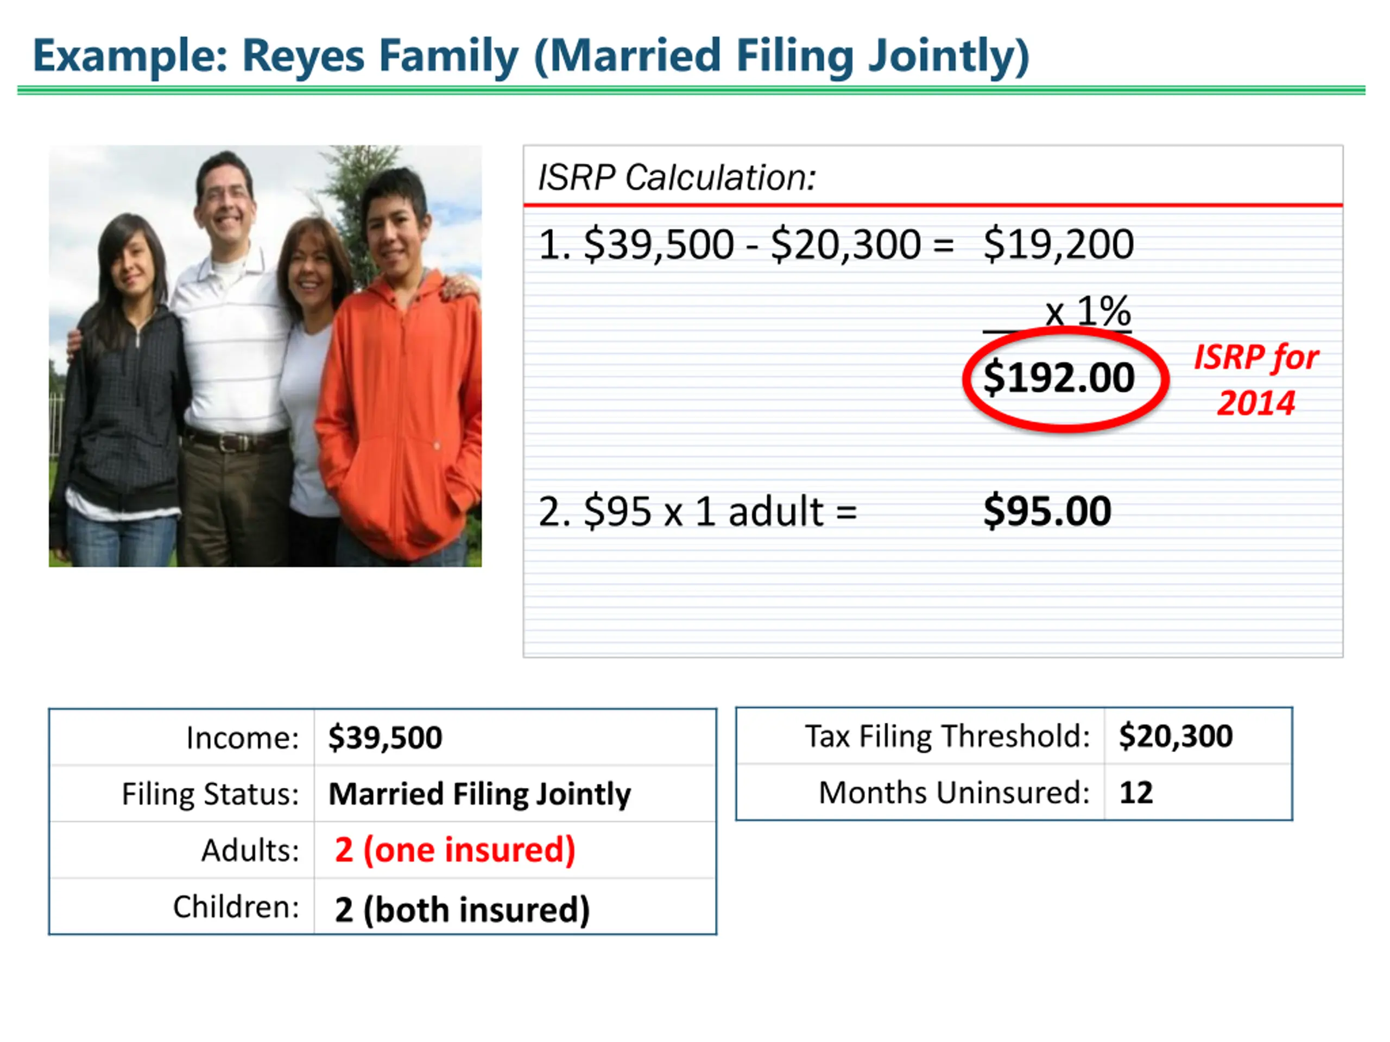Click the 'x 1%' multiplier text
The width and height of the screenshot is (1390, 1042).
click(x=1088, y=310)
